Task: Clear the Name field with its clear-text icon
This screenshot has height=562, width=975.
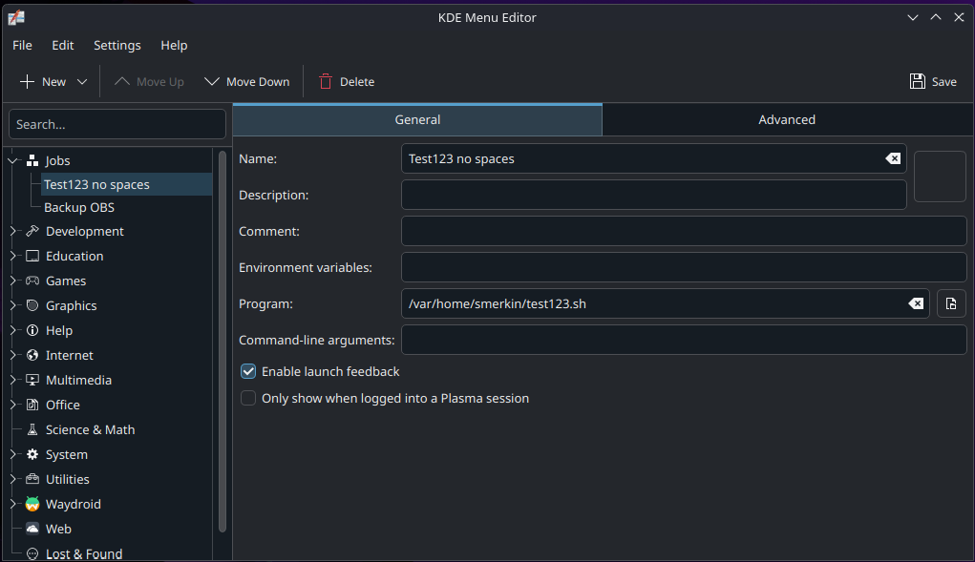Action: point(892,158)
